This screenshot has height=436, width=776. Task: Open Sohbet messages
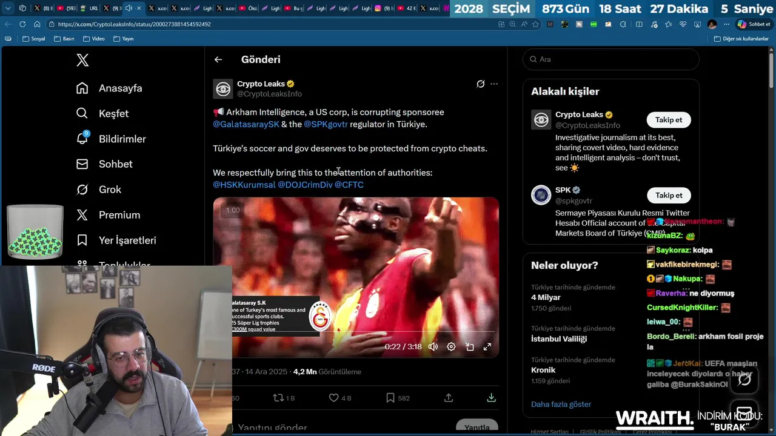104,164
